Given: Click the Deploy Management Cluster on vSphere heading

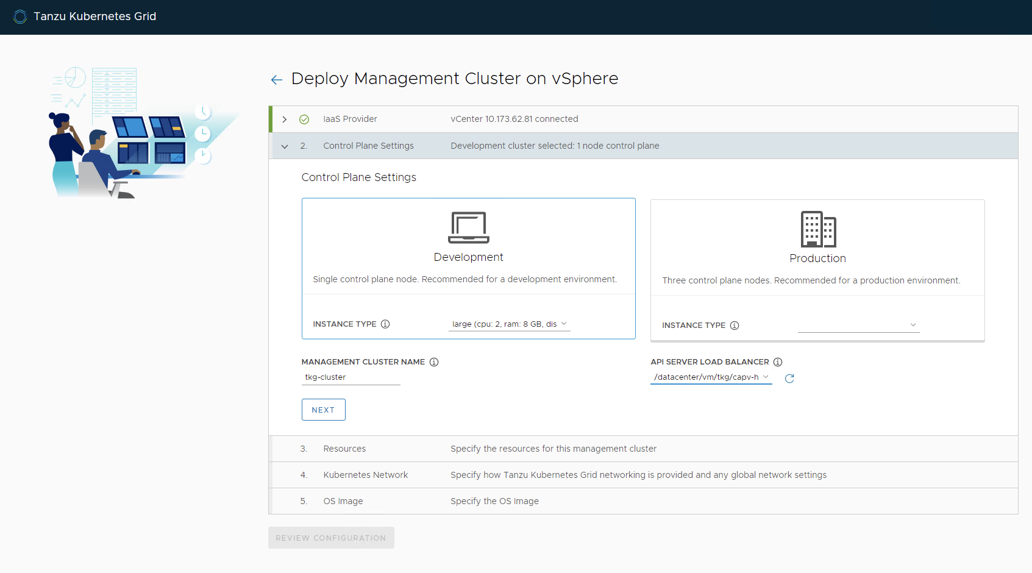Looking at the screenshot, I should pos(455,79).
